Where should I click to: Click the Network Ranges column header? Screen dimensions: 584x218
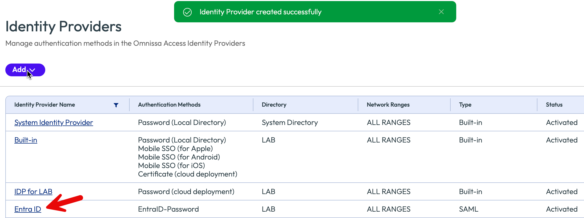point(388,105)
